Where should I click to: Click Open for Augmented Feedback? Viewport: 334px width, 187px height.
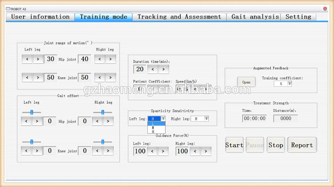click(x=246, y=82)
